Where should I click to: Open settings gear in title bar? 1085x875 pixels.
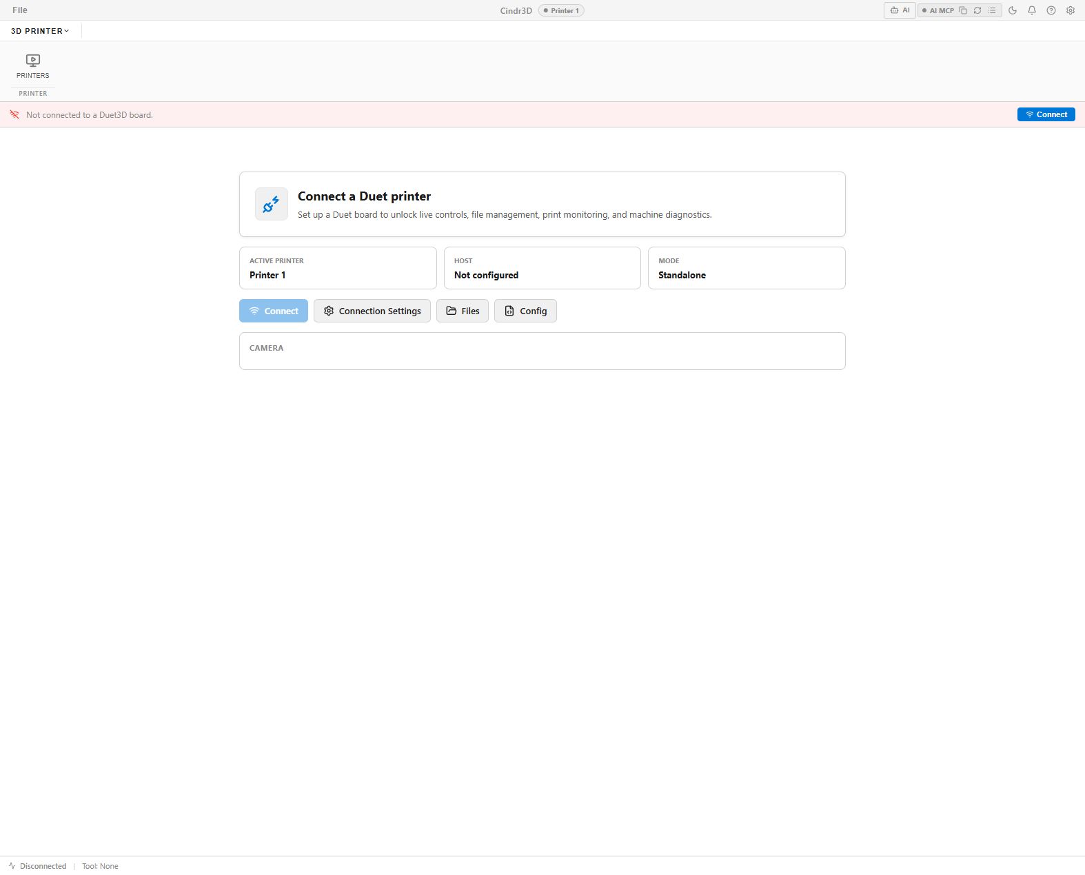[x=1071, y=10]
